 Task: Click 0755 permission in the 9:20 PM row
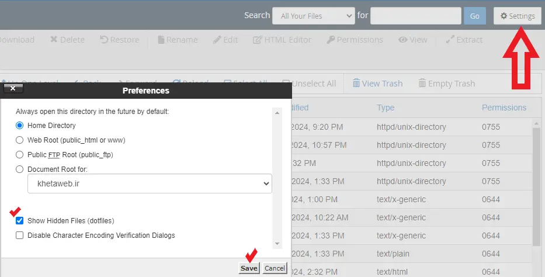coord(491,127)
